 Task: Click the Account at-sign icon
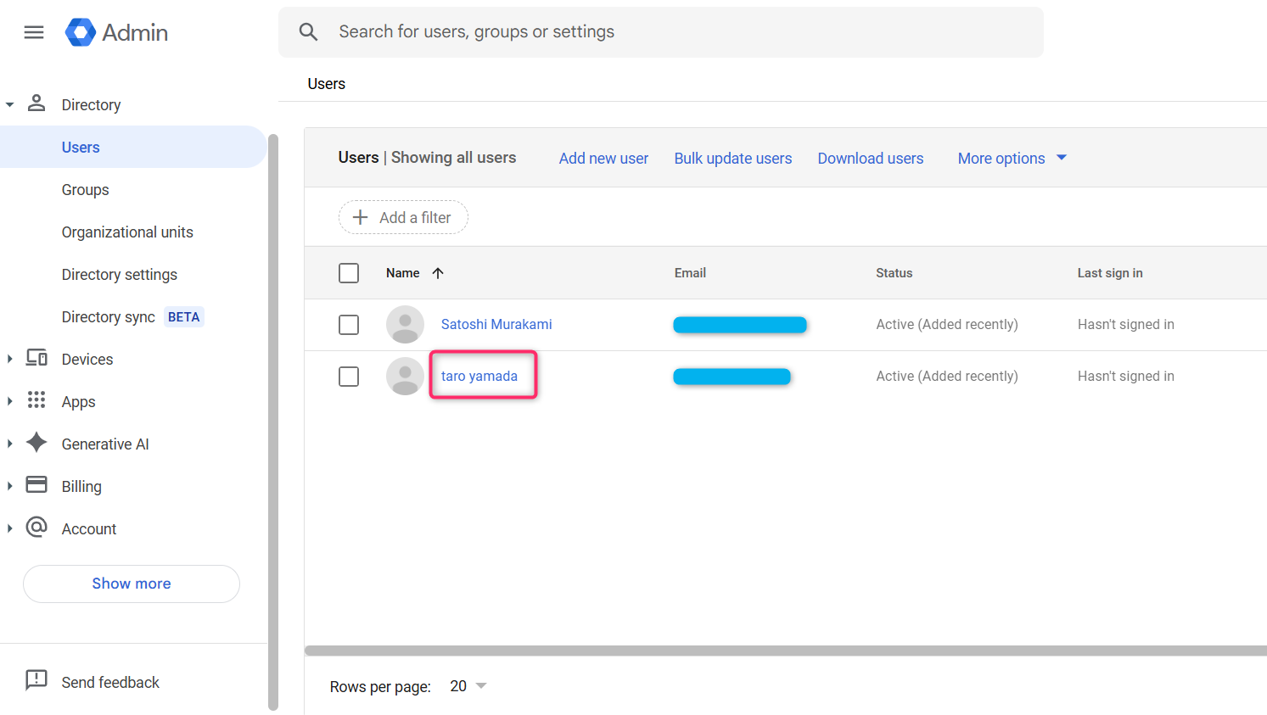[x=36, y=528]
